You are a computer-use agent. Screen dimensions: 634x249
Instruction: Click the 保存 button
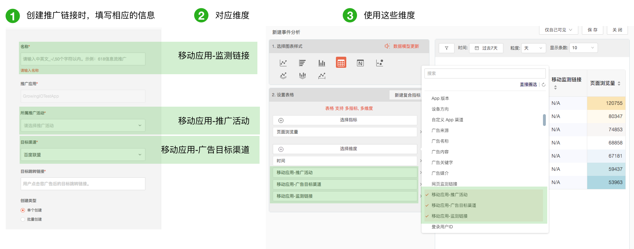593,30
